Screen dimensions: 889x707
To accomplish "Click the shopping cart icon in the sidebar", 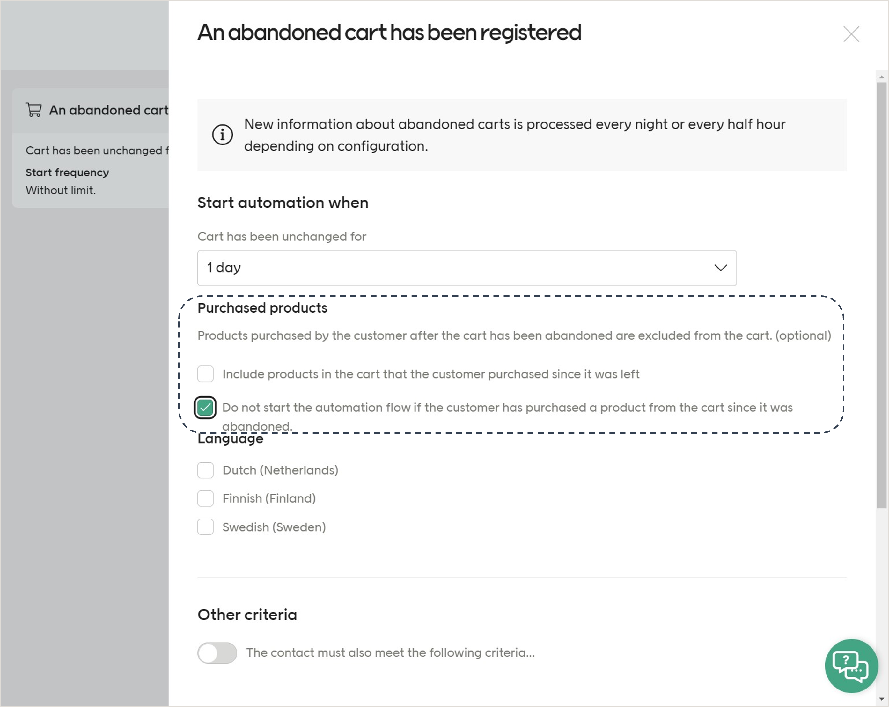I will click(x=34, y=110).
